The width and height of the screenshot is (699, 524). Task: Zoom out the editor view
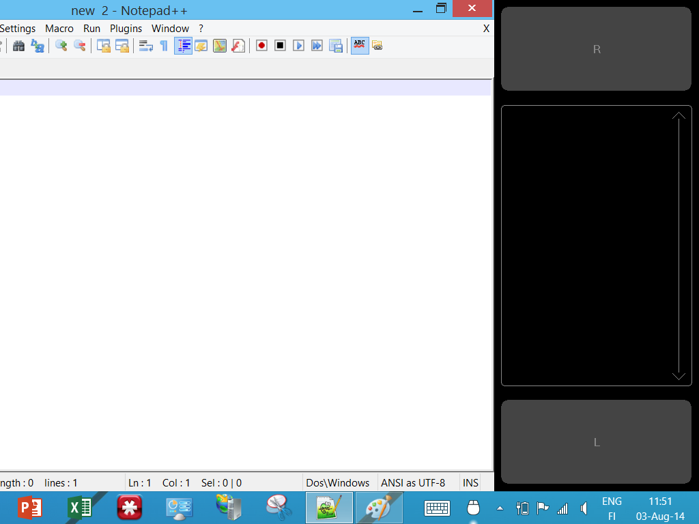click(x=80, y=46)
